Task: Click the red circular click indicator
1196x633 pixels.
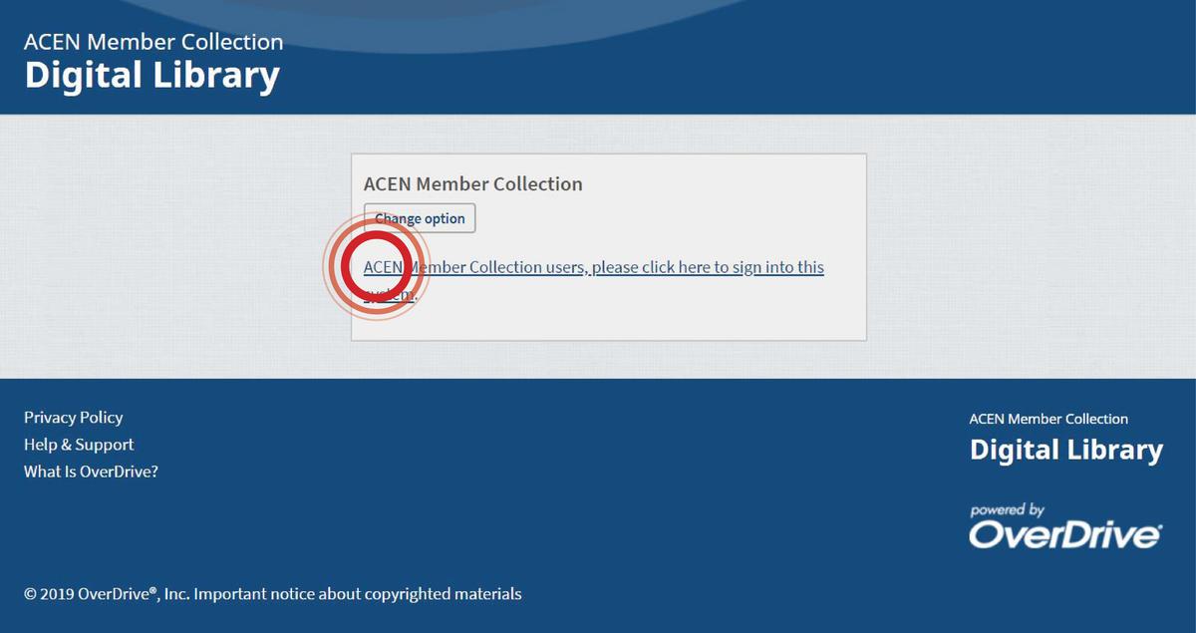Action: 377,265
